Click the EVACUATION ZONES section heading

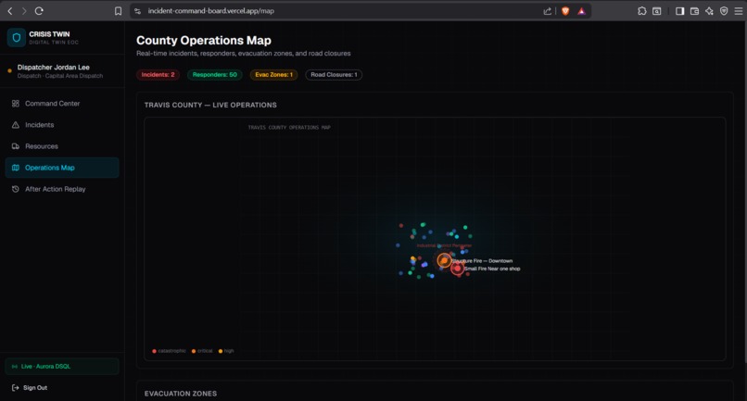(x=181, y=394)
